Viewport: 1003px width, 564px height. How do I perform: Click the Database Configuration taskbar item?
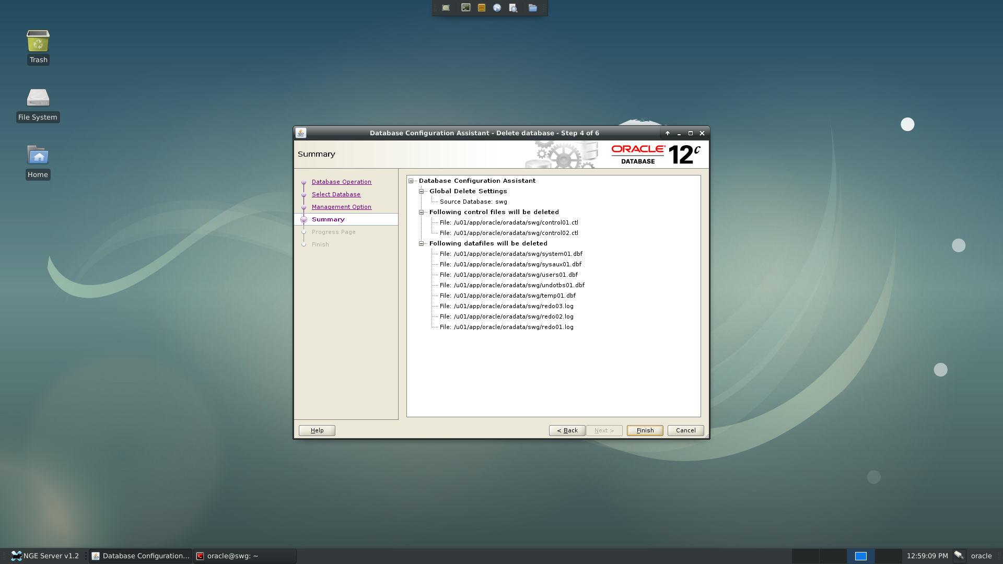click(x=141, y=556)
